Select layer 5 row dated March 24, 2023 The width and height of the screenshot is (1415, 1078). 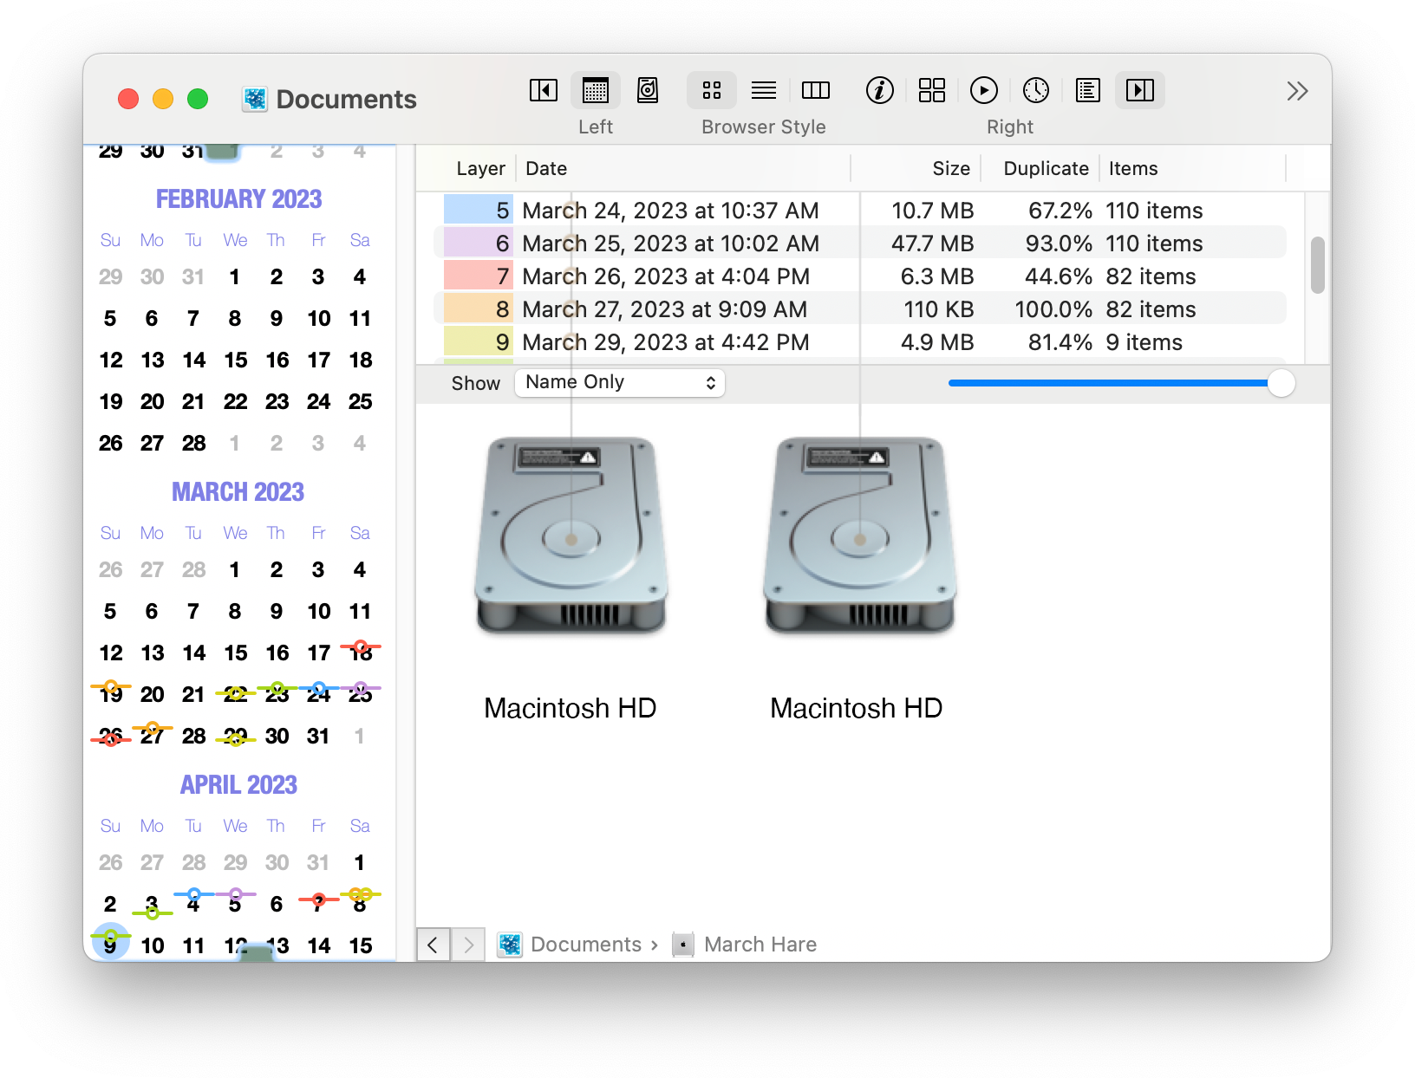click(x=859, y=211)
